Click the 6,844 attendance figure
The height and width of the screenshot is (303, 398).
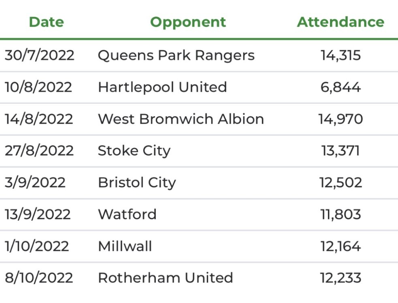click(341, 87)
